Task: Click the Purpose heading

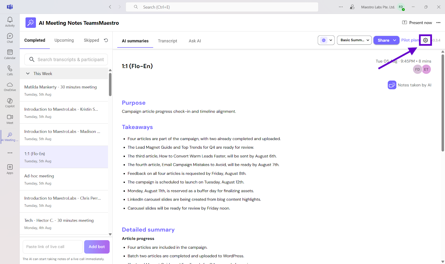Action: pos(133,103)
